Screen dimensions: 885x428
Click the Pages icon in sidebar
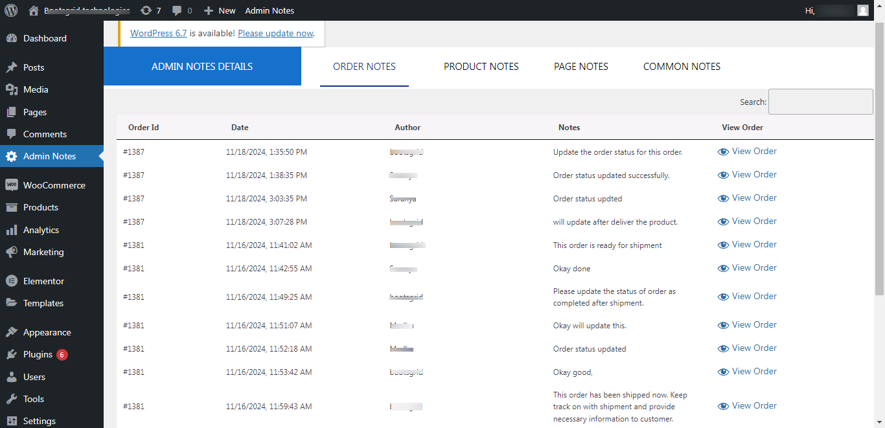[x=12, y=112]
